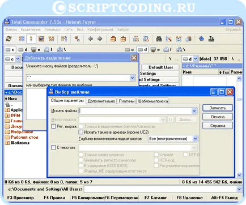Expand file mask dropdown in Добавить выделение

(133, 78)
